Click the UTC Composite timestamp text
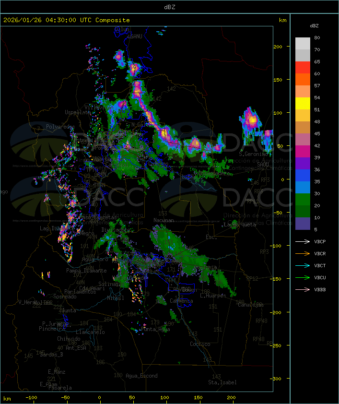The height and width of the screenshot is (404, 339). 67,20
